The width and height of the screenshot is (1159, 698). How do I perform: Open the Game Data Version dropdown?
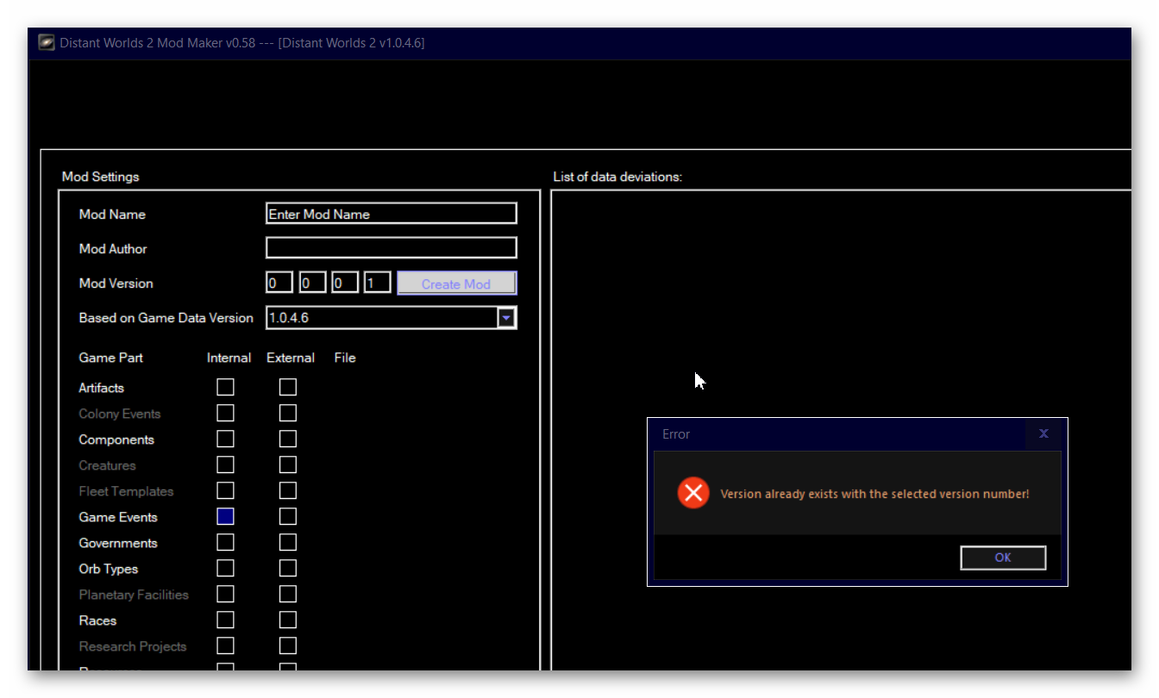point(507,318)
